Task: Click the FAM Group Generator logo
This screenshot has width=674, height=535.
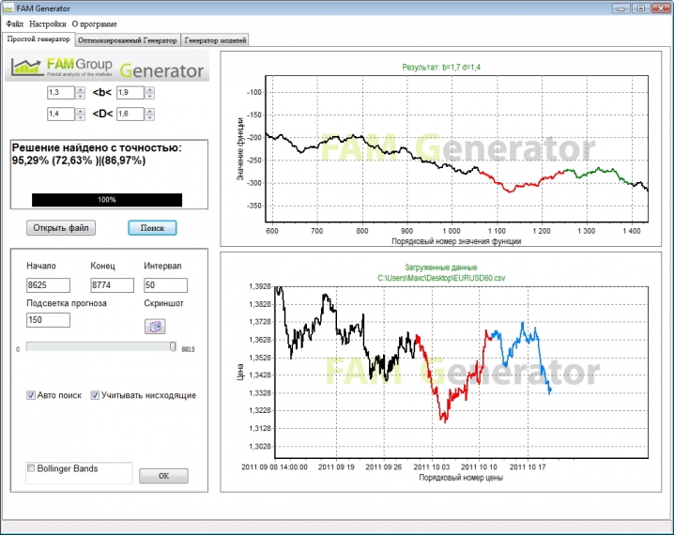Action: coord(107,68)
